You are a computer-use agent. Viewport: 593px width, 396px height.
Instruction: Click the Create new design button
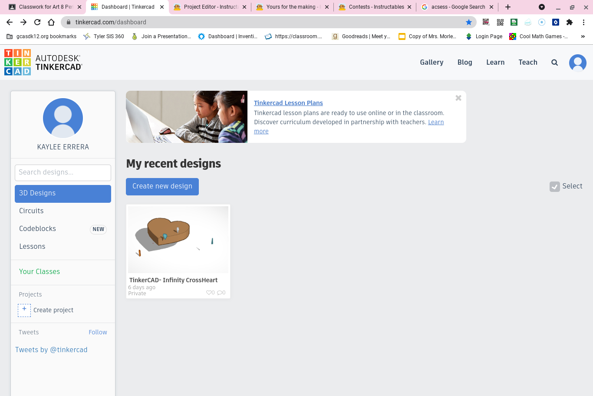click(x=162, y=187)
